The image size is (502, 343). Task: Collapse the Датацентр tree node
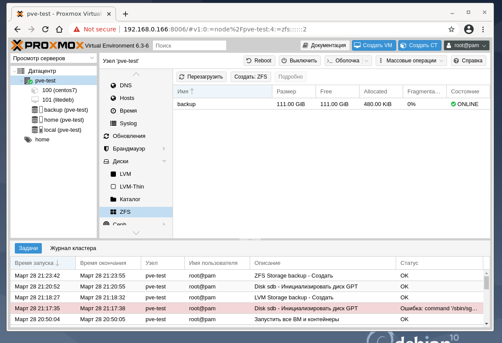14,71
